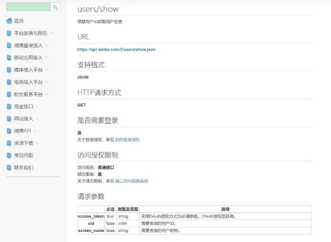Open the 网站接入 menu item
The width and height of the screenshot is (331, 242).
click(24, 118)
